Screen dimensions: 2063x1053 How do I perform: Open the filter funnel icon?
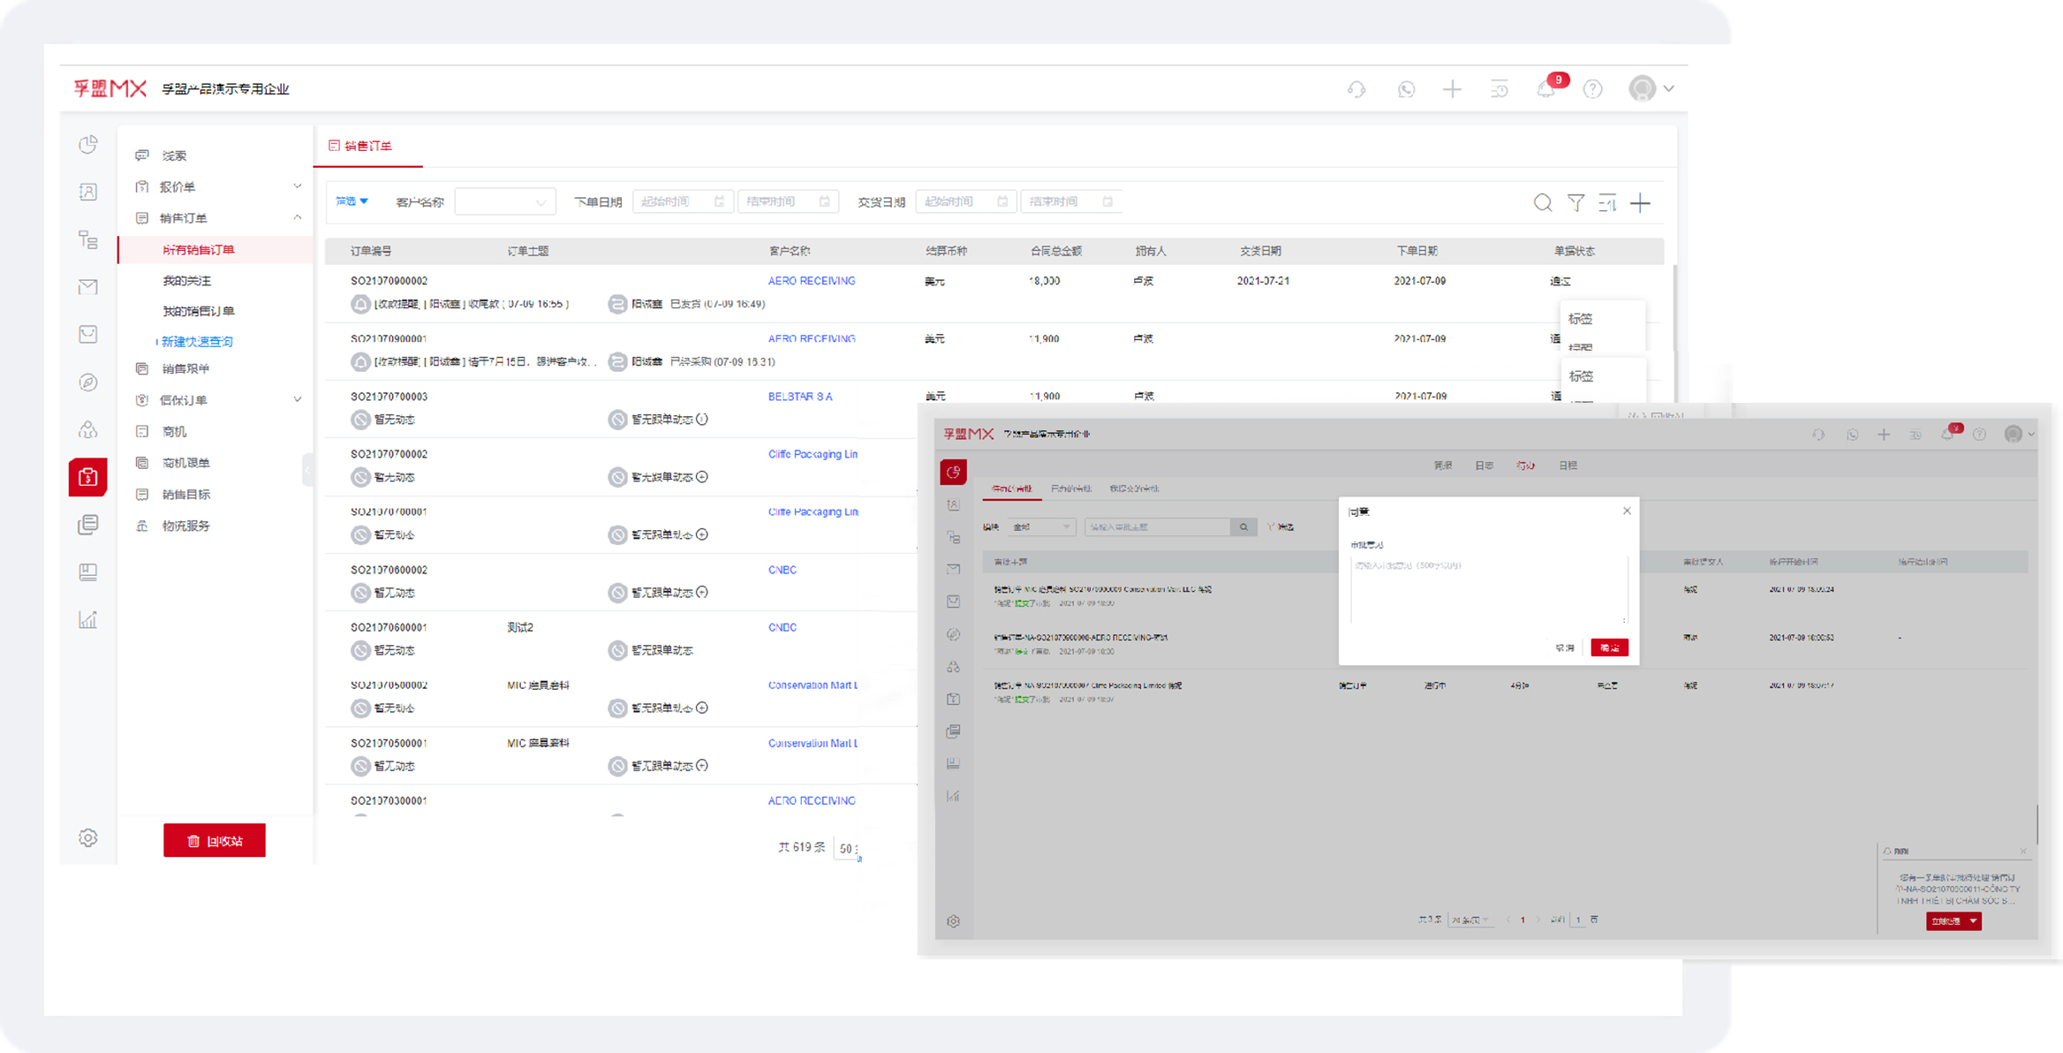click(1576, 203)
